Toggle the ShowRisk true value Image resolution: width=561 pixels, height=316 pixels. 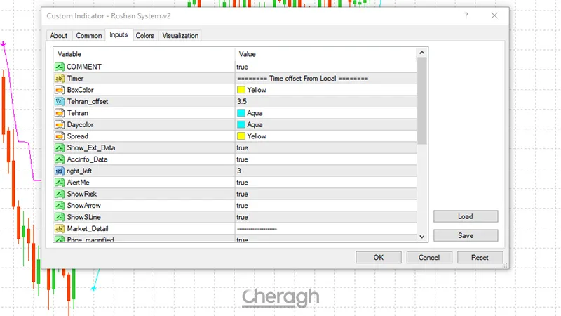pos(243,194)
